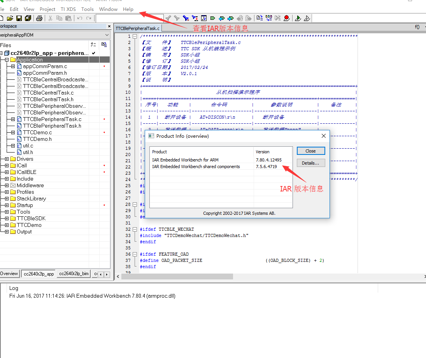
Task: Click Debug without Downloading icon
Action: pos(307,18)
